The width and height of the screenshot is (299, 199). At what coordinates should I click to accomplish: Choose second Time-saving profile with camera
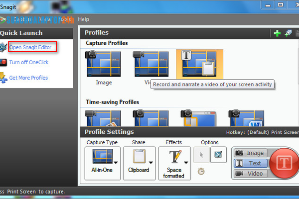pos(151,118)
